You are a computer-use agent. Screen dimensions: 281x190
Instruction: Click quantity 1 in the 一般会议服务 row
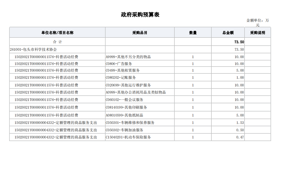(x=193, y=100)
